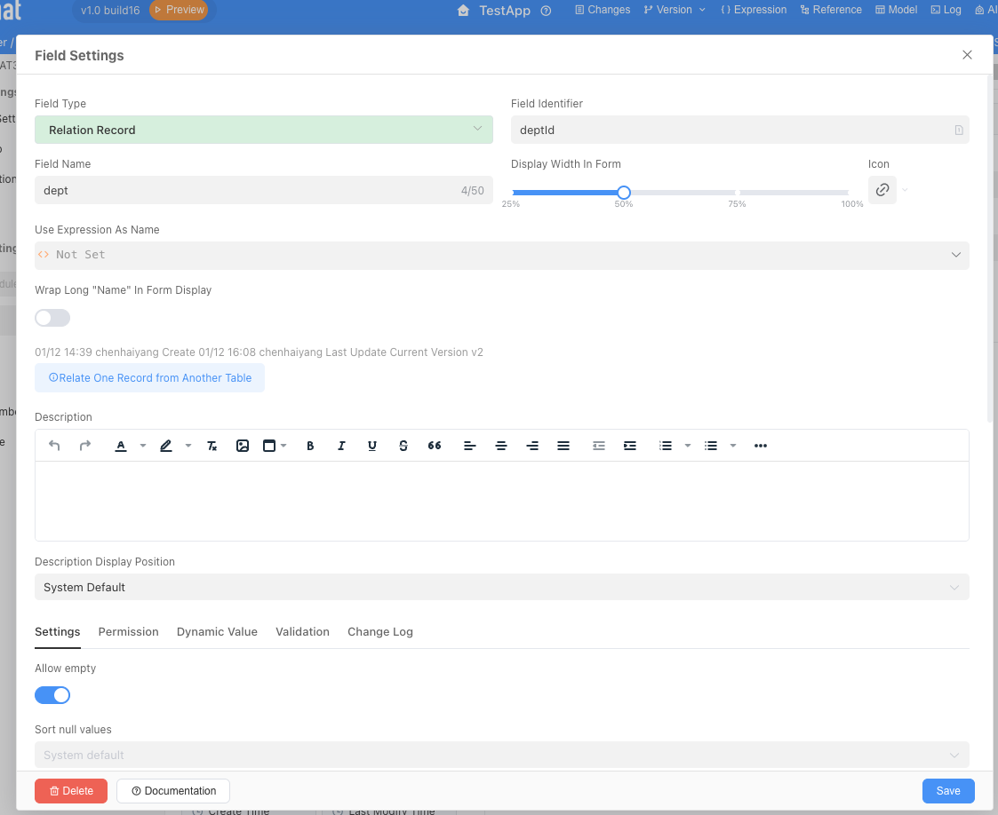Open the link Icon picker
This screenshot has width=998, height=815.
tap(883, 190)
